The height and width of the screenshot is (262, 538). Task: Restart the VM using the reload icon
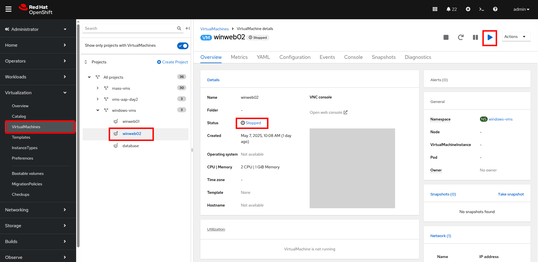(460, 37)
